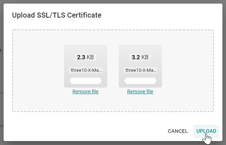Click the 3.2 KB file's progress bar
Viewport: 226px width, 145px height.
[x=140, y=81]
